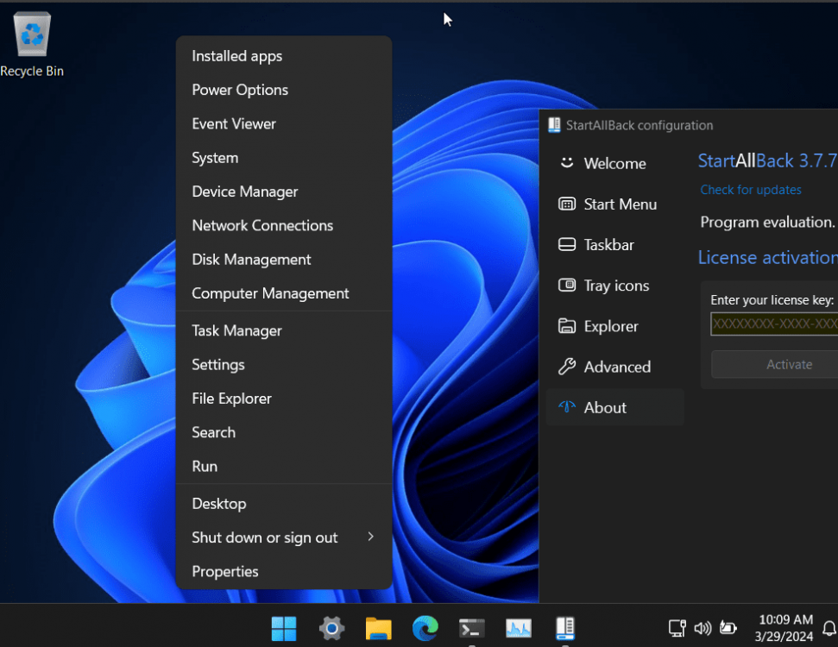
Task: Open Settings gear icon in taskbar
Action: pos(331,628)
